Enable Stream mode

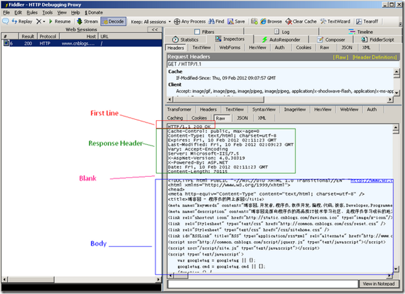(x=88, y=21)
